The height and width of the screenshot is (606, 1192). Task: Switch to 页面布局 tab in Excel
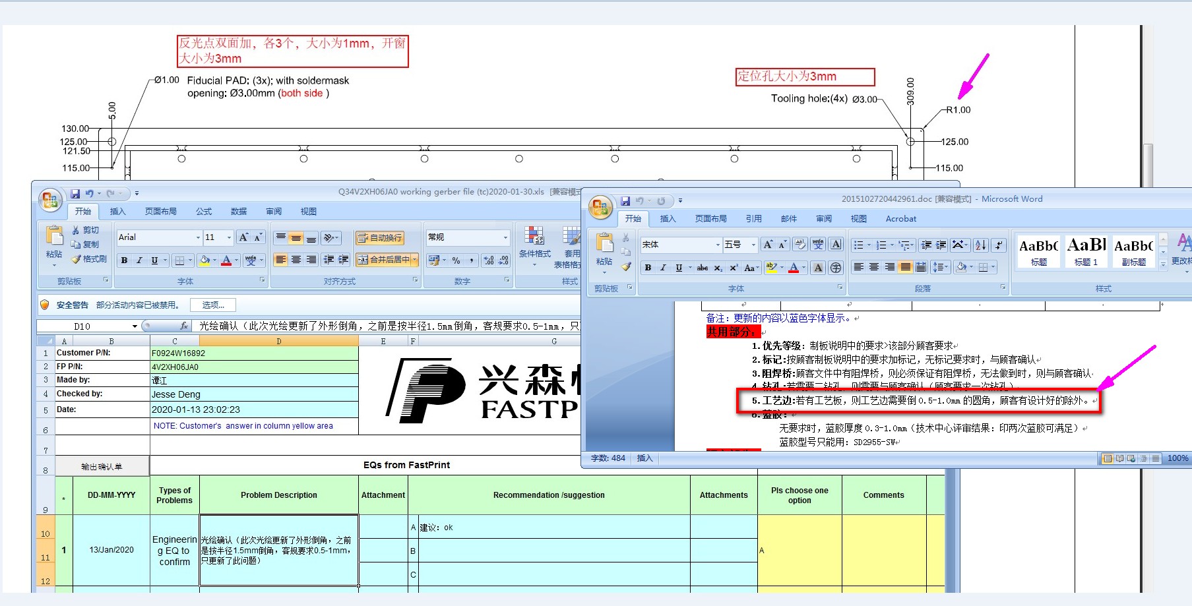(161, 212)
